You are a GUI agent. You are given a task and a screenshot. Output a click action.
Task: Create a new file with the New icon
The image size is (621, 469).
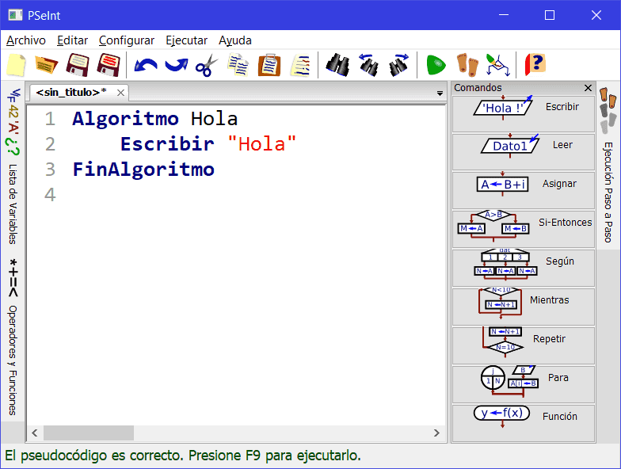click(16, 65)
